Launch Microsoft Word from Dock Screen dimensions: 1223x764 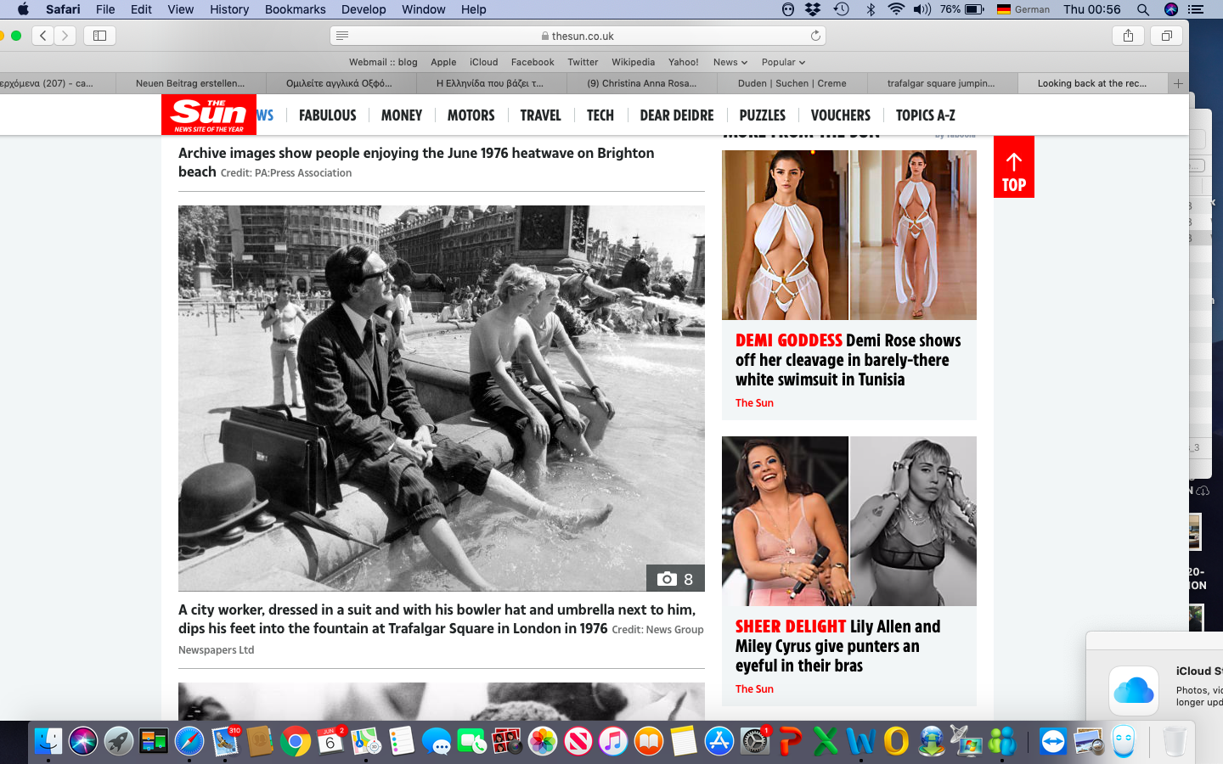860,741
